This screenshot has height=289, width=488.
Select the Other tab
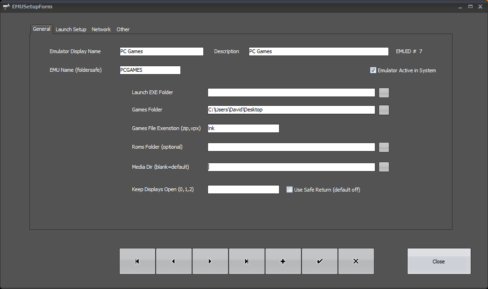[x=123, y=29]
